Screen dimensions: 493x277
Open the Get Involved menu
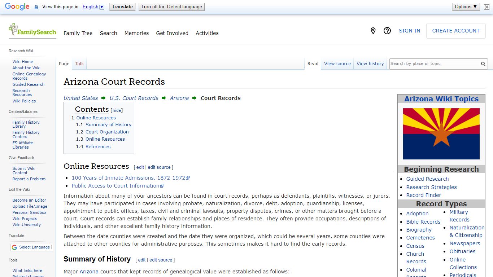pyautogui.click(x=172, y=33)
